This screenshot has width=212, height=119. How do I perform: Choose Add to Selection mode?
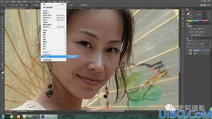11,5
